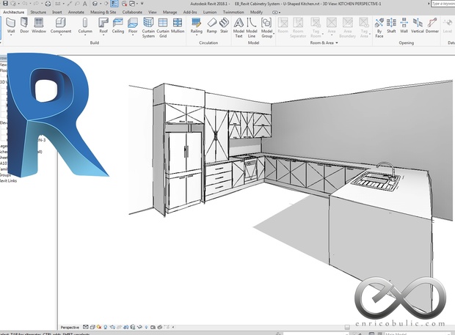Image resolution: width=455 pixels, height=335 pixels.
Task: Open the Wall tool dropdown arrow
Action: pyautogui.click(x=11, y=35)
